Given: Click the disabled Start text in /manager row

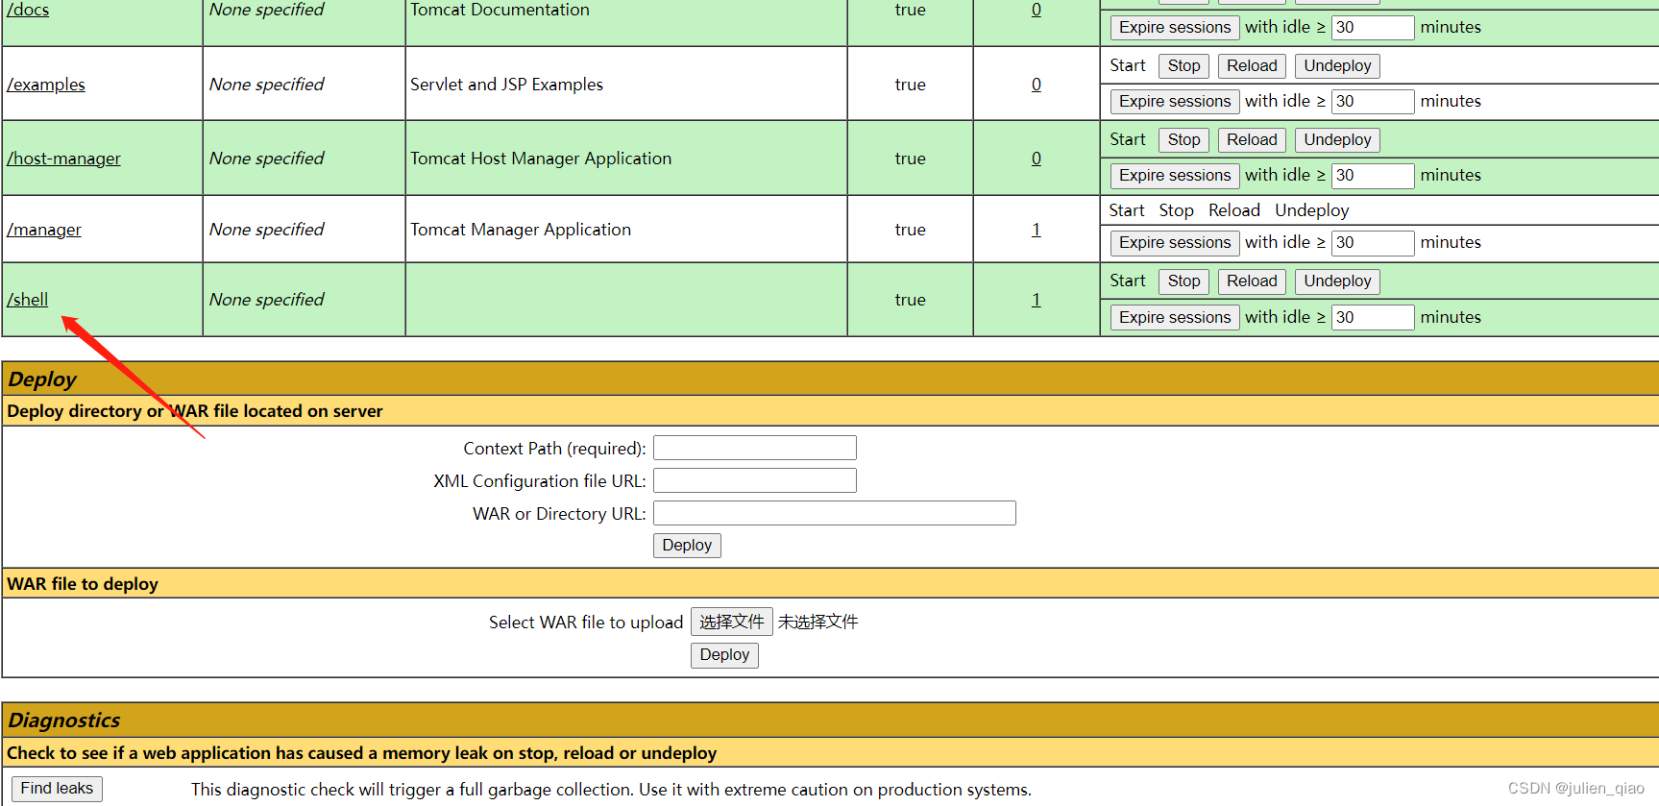Looking at the screenshot, I should click(x=1127, y=210).
